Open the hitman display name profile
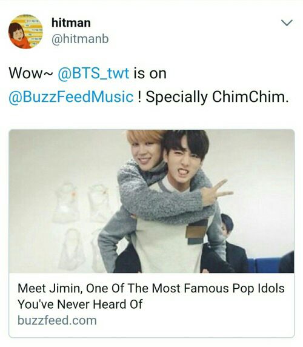The image size is (303, 347). point(71,23)
